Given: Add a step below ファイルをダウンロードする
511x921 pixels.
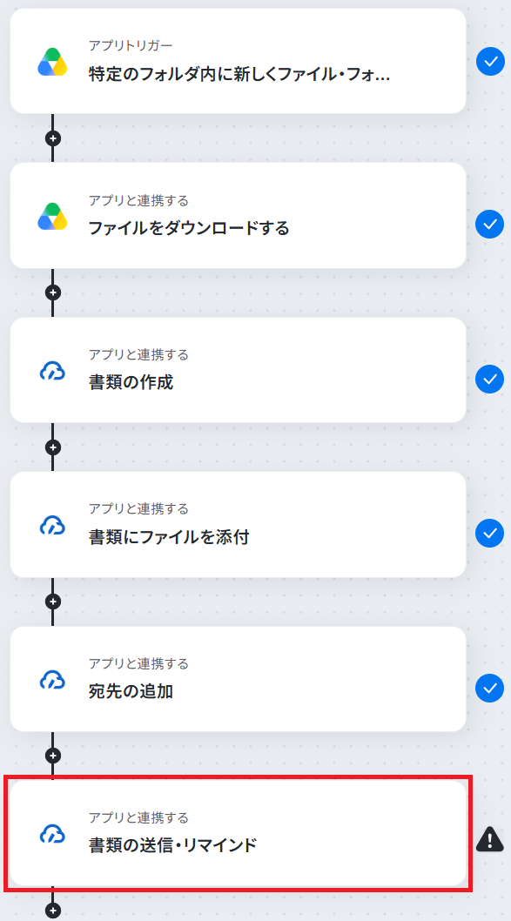Looking at the screenshot, I should coord(53,292).
